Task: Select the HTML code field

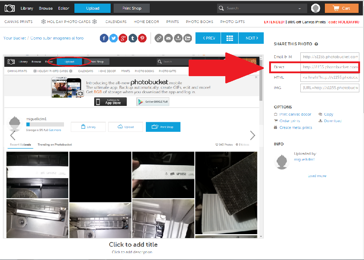Action: [x=330, y=78]
